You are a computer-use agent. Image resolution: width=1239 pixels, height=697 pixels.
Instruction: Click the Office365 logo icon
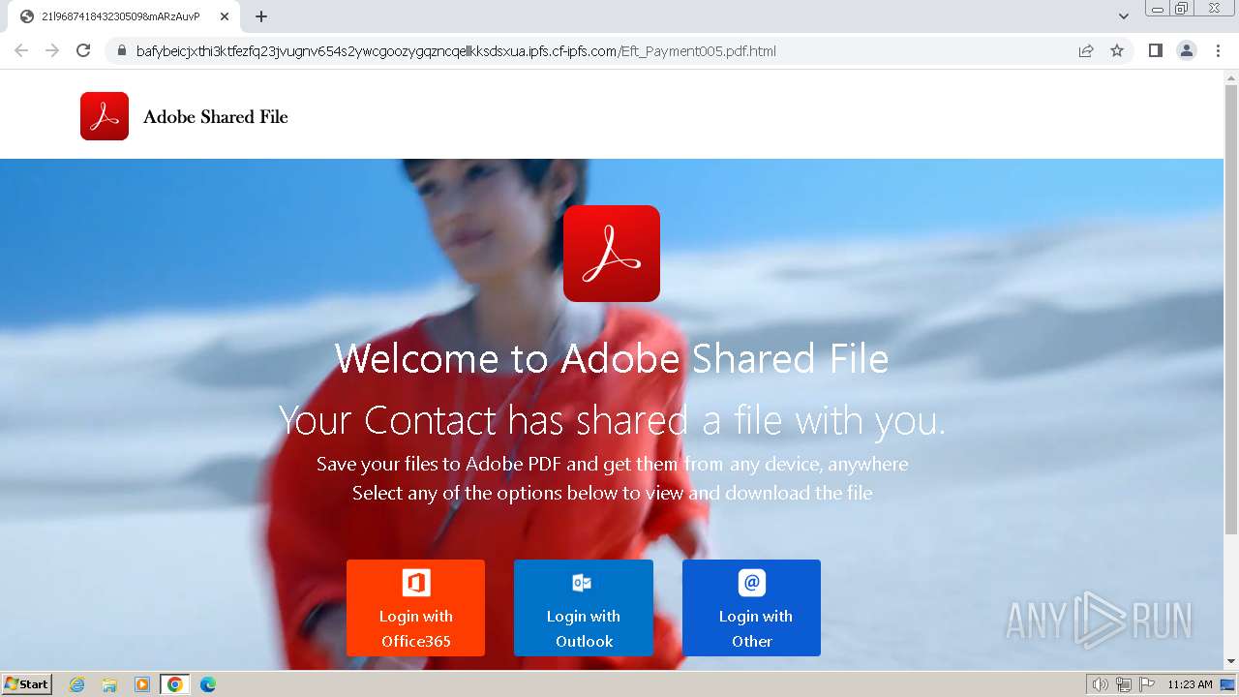(416, 583)
